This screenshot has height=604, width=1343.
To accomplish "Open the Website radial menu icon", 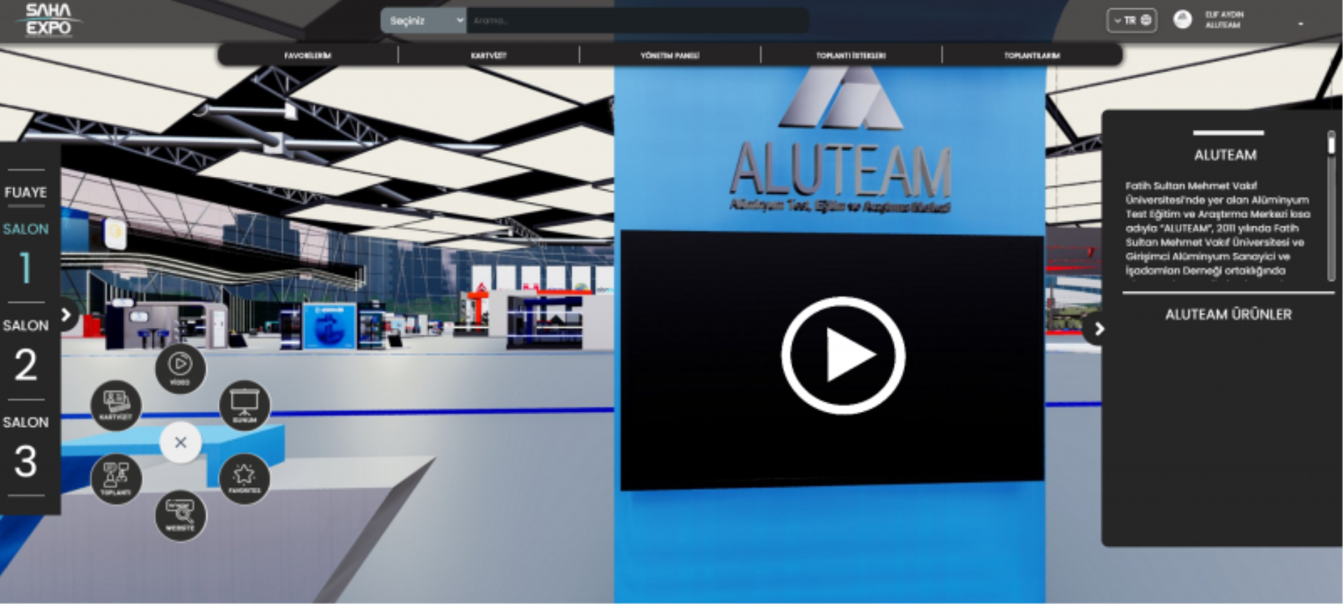I will tap(180, 516).
